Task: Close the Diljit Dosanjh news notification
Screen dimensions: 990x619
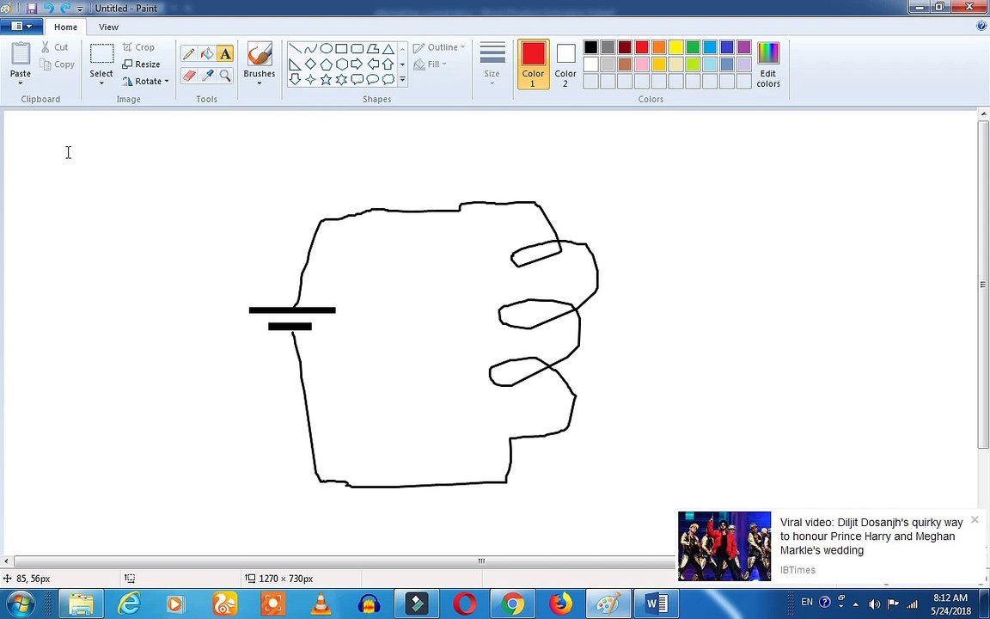Action: point(975,520)
